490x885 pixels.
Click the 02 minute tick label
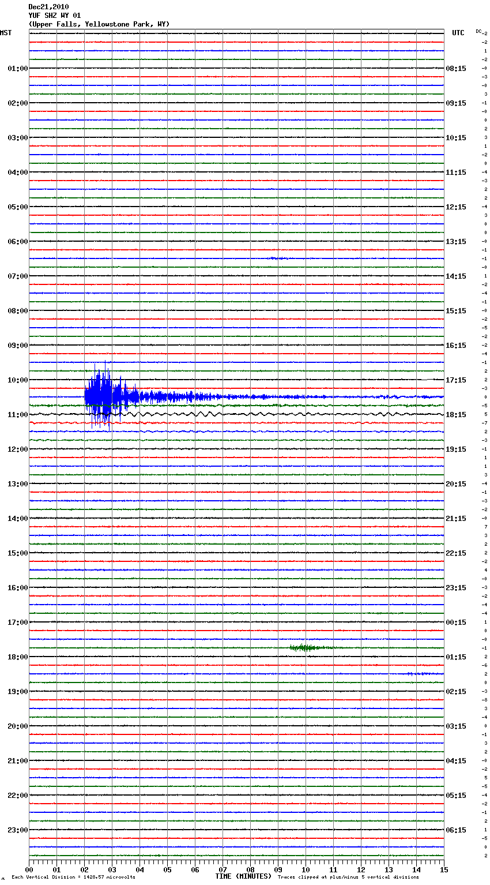pos(84,869)
